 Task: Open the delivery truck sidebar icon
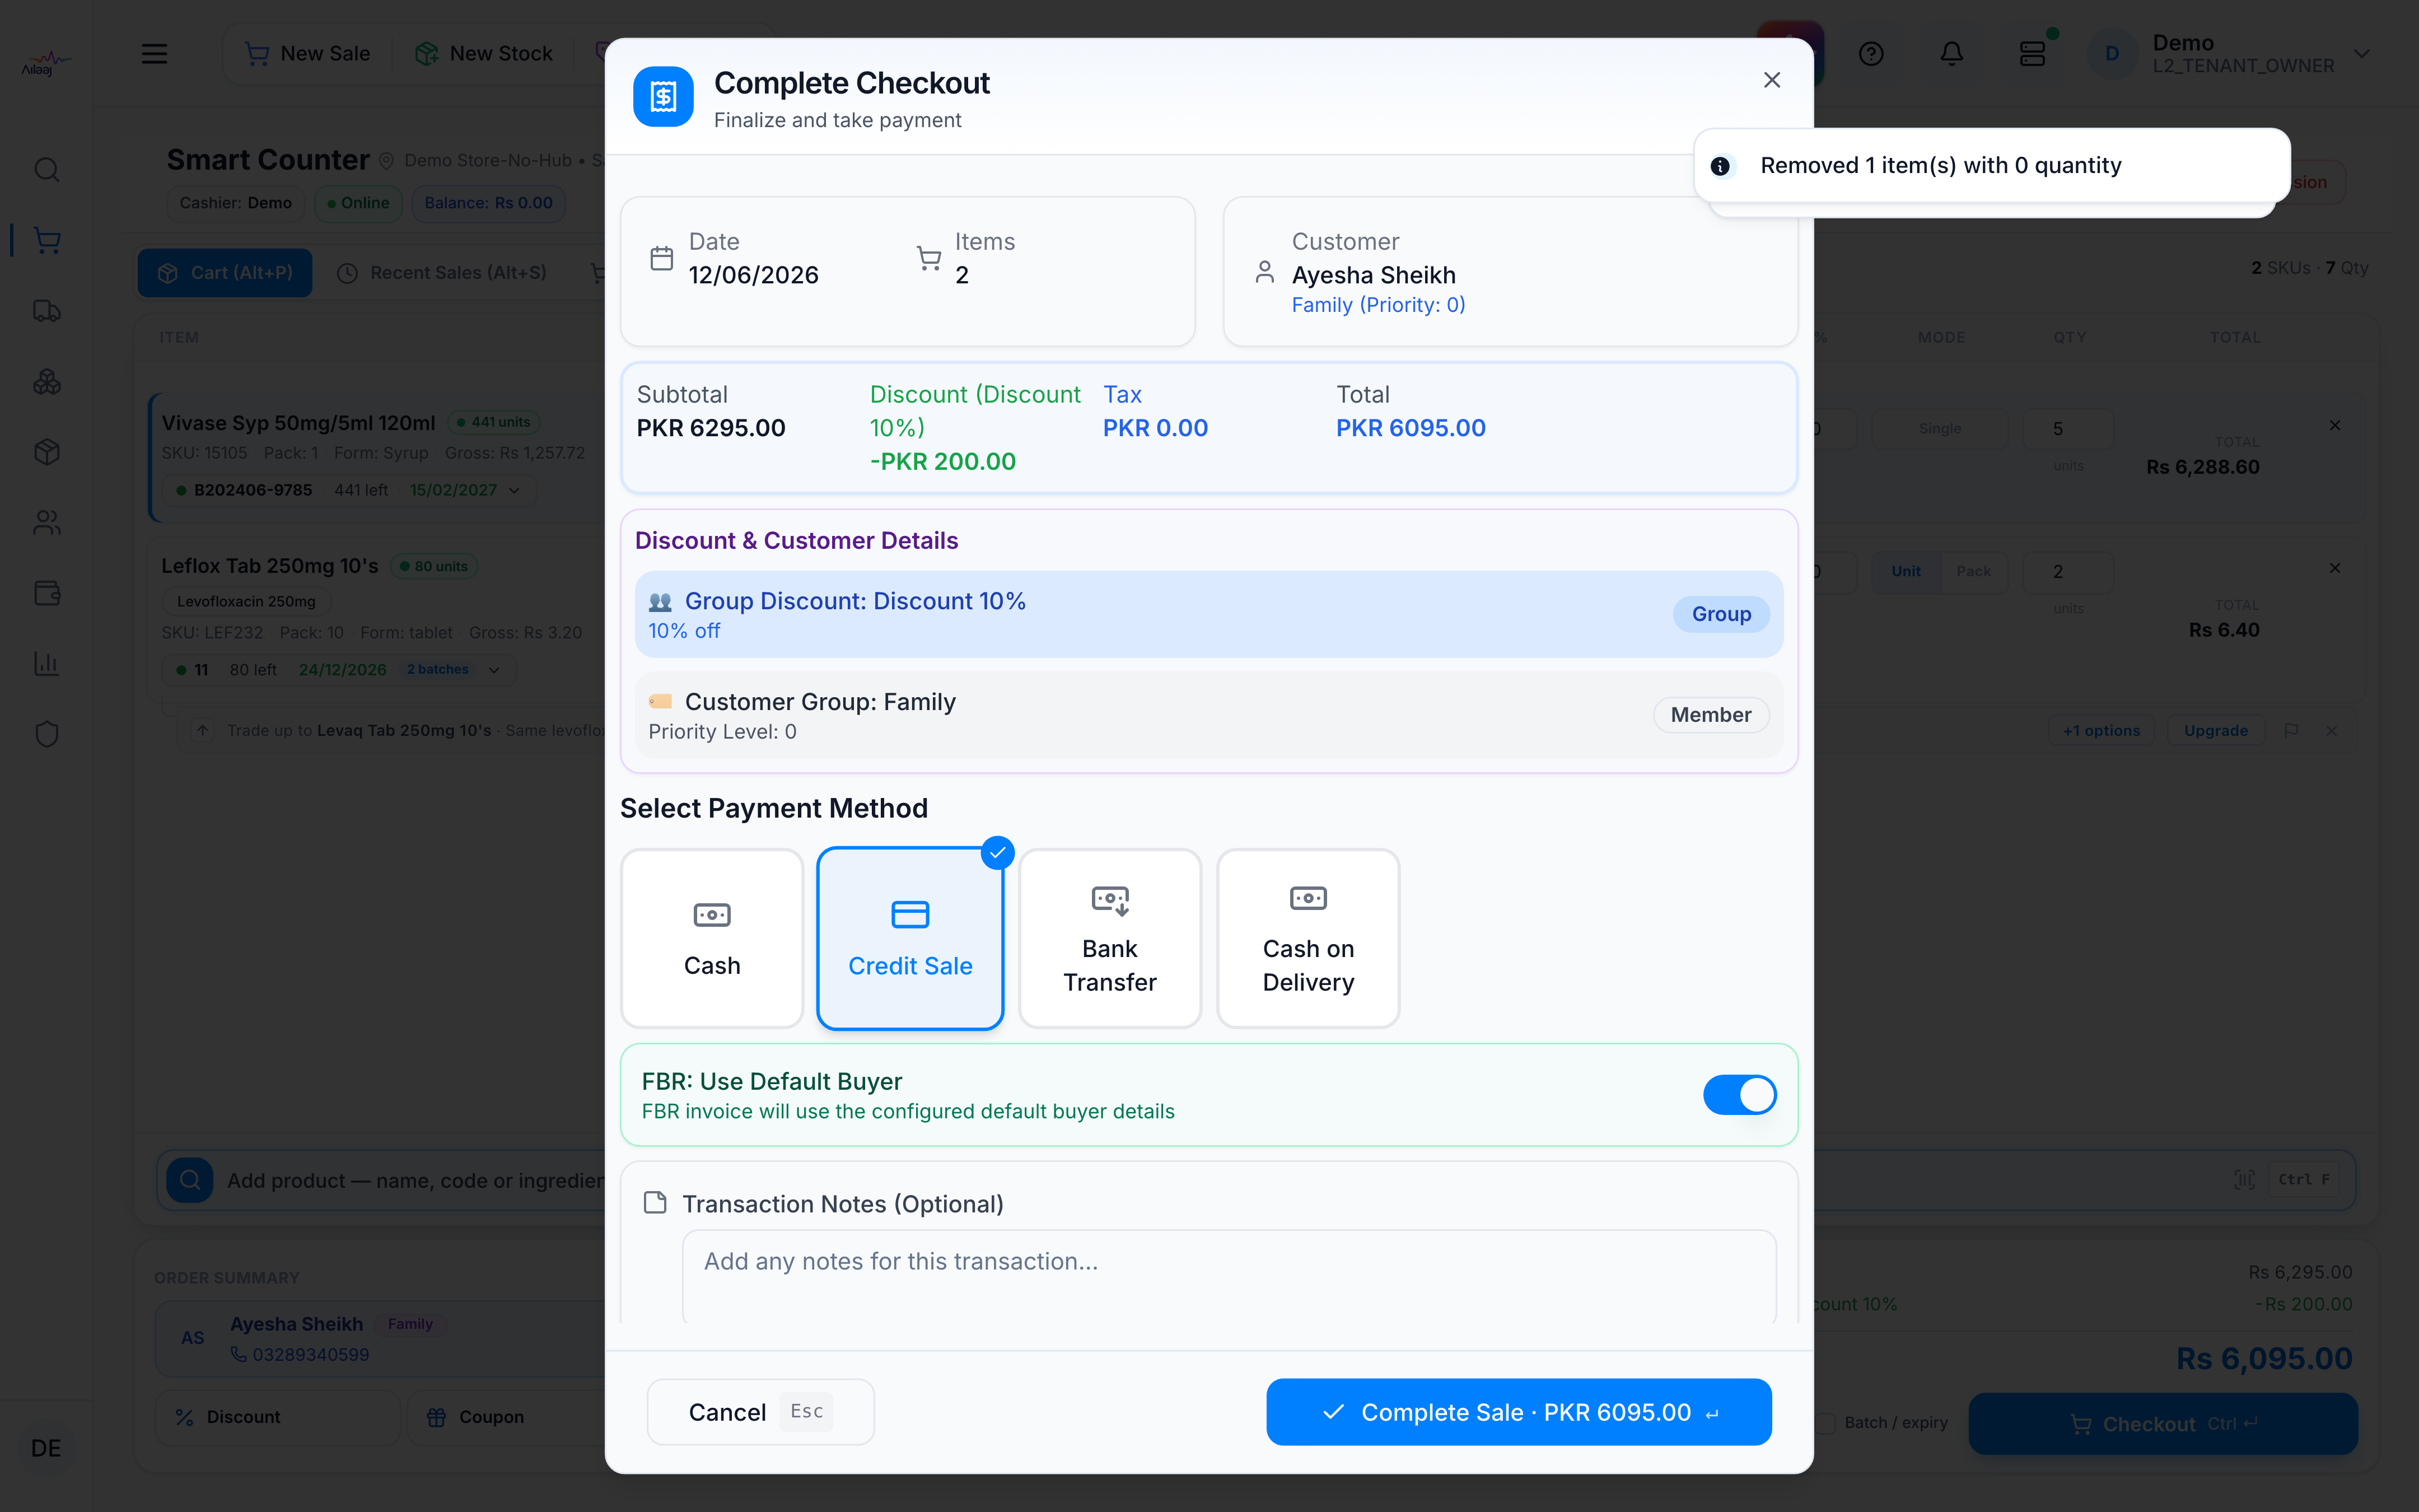[47, 311]
